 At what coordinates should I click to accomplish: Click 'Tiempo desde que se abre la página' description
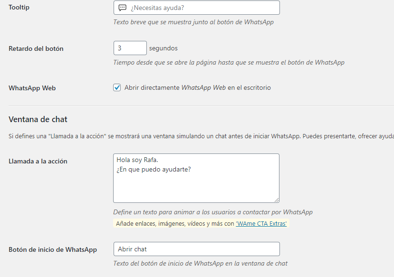(229, 63)
